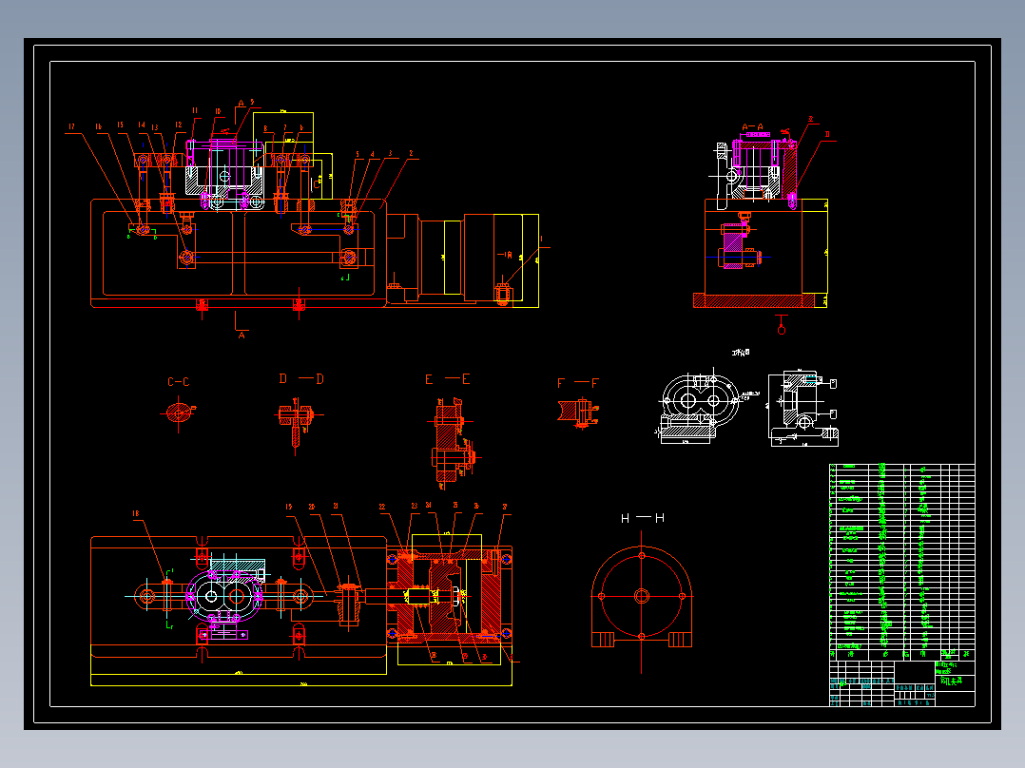
Task: Select the hatched cylinder section in plan view
Action: [447, 596]
